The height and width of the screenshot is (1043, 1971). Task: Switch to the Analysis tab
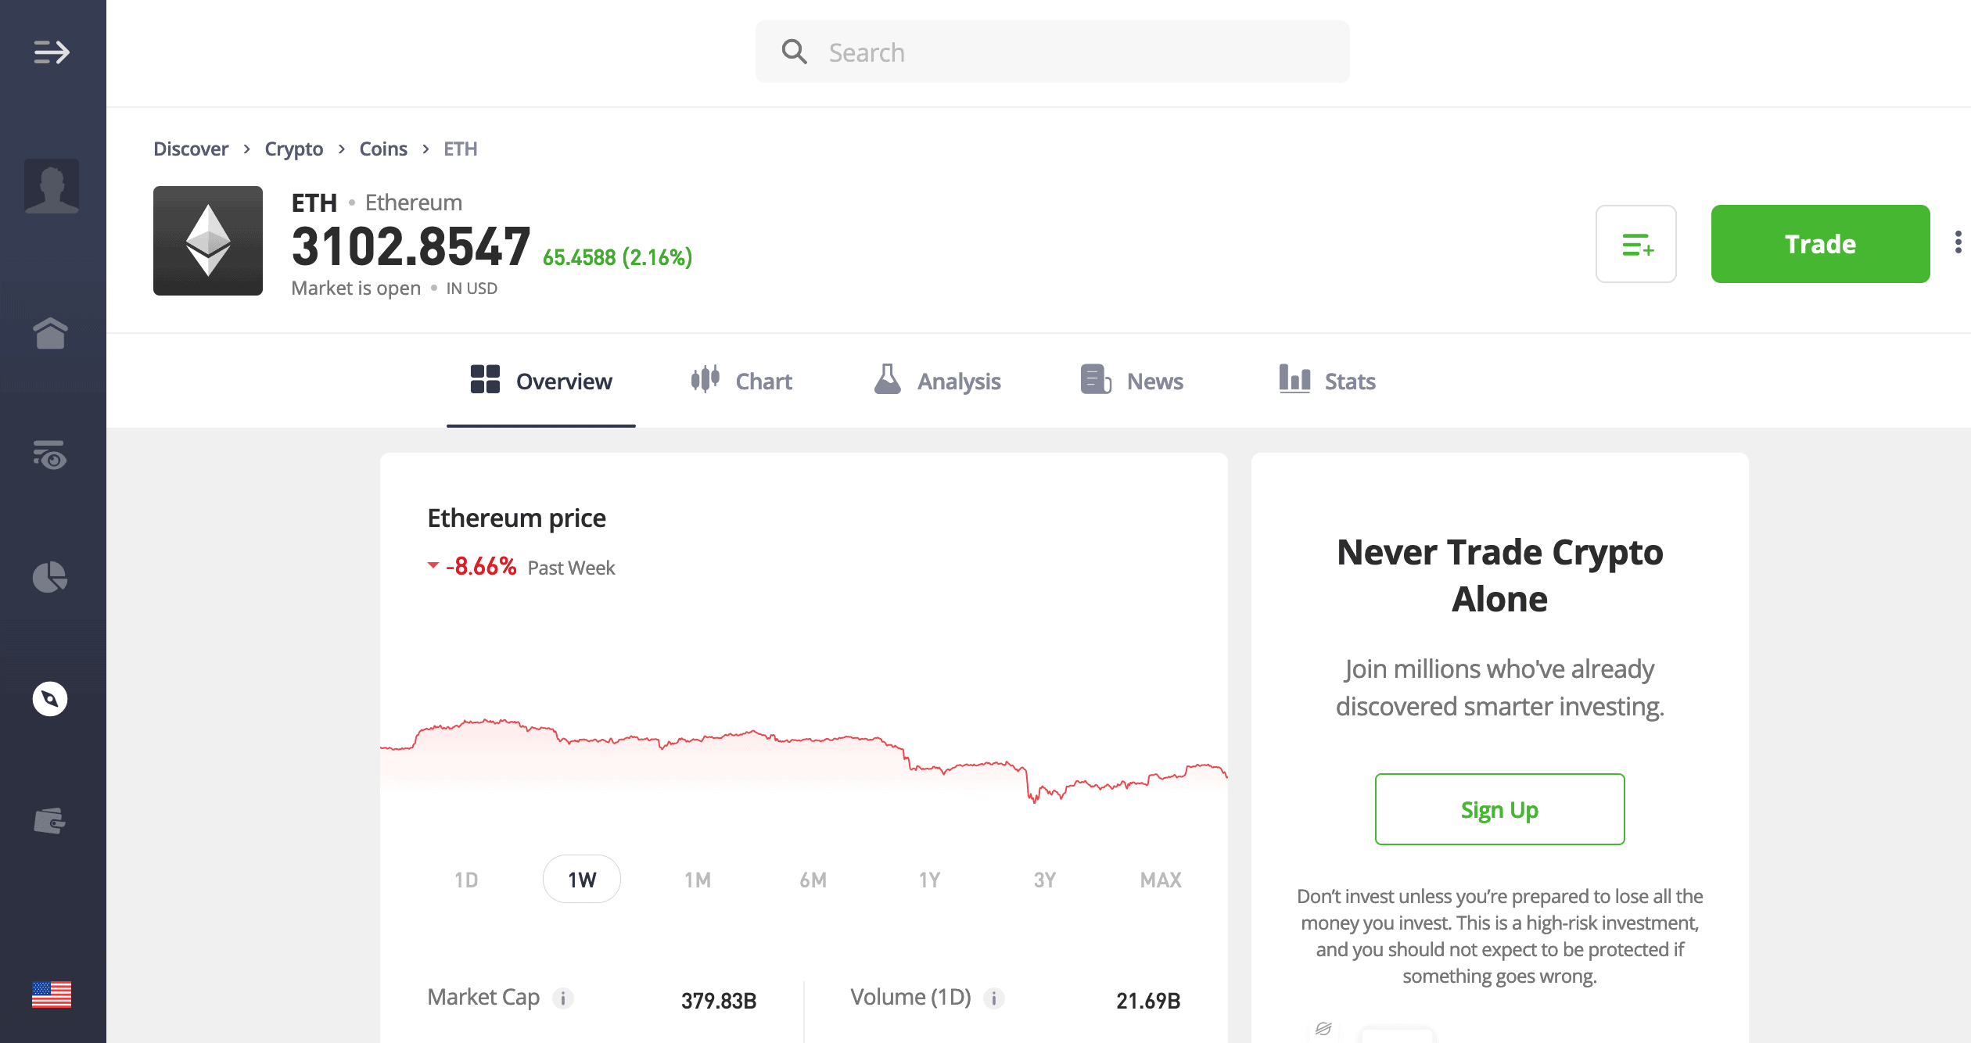937,381
